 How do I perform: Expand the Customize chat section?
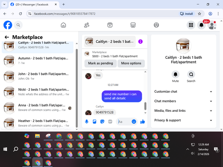(x=183, y=92)
